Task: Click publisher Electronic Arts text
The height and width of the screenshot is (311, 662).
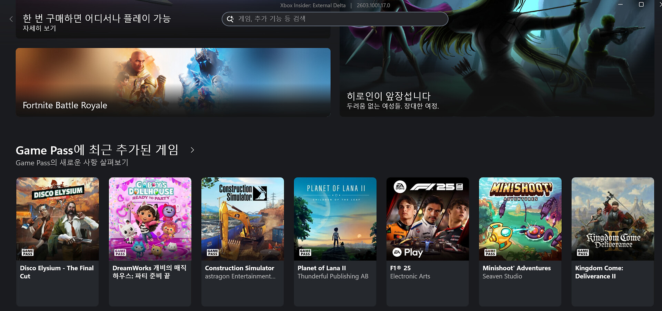Action: pos(410,276)
